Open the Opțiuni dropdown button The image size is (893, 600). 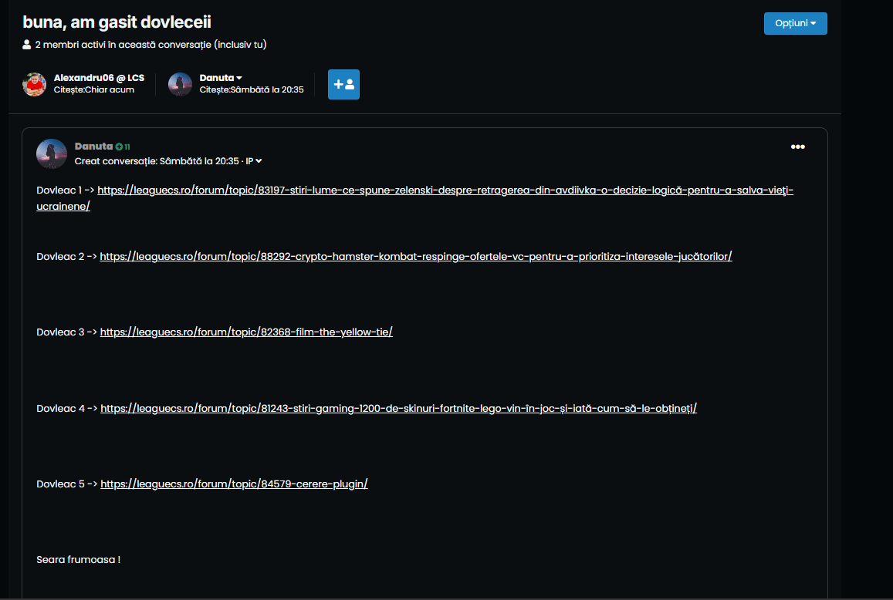click(795, 23)
